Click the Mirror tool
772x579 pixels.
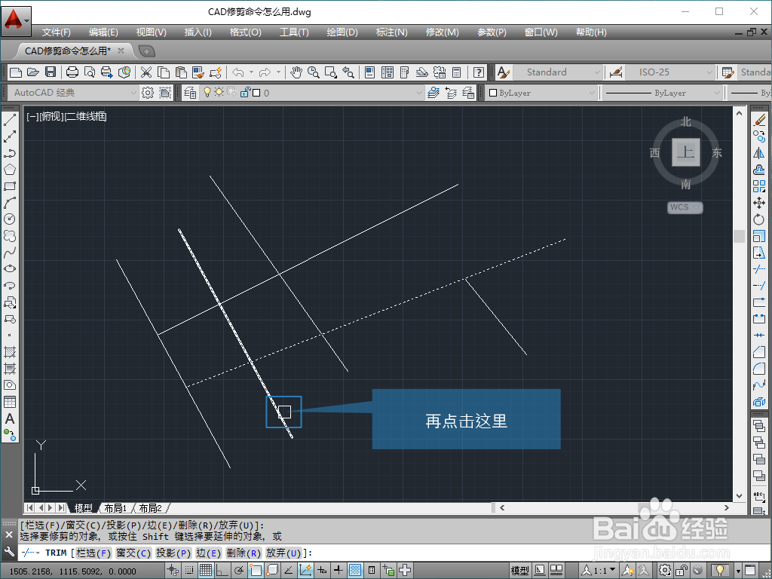[759, 153]
